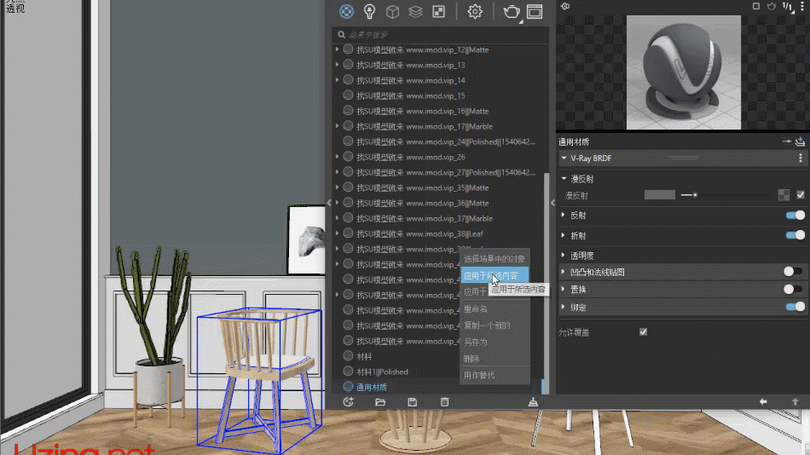Collapse the V-Ray BRDF section

564,158
